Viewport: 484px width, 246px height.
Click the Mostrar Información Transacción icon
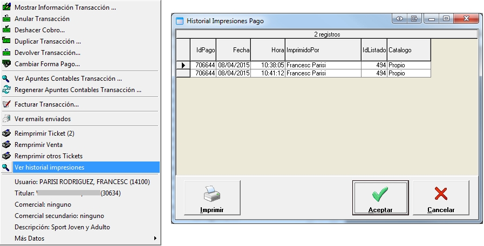(6, 7)
